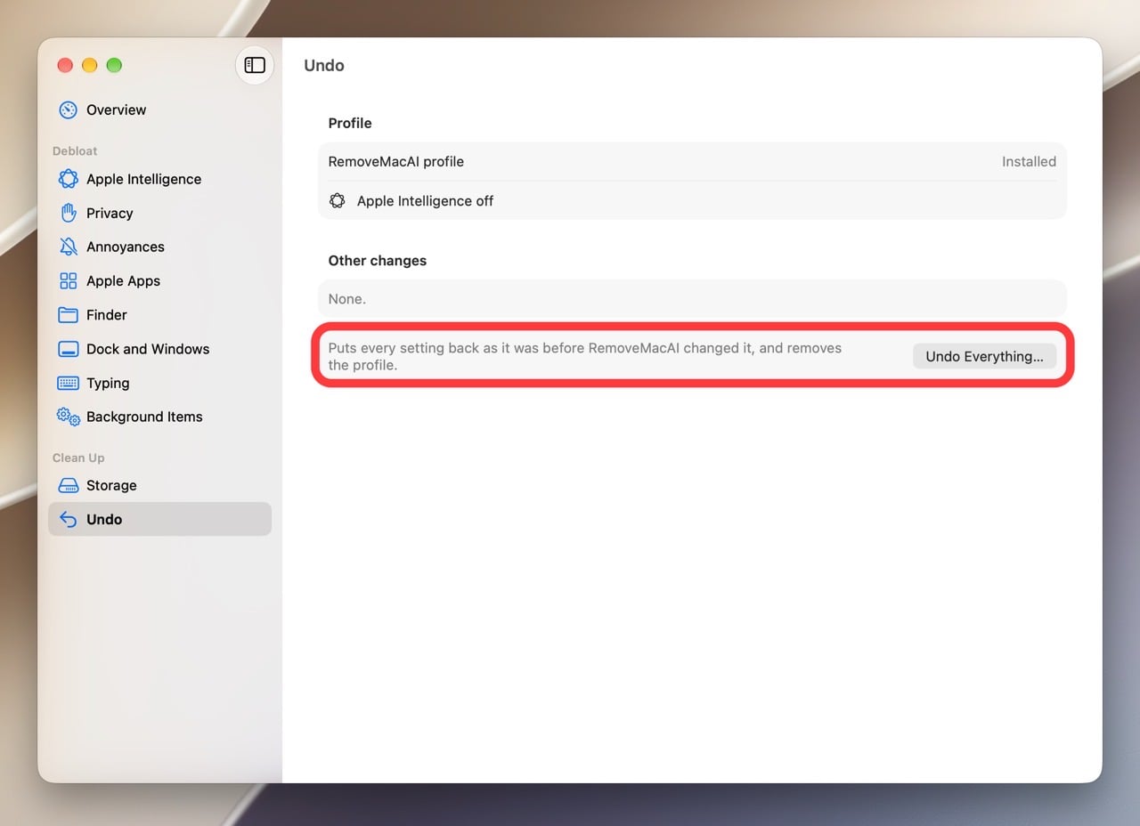
Task: Show Background Items section
Action: coord(160,417)
